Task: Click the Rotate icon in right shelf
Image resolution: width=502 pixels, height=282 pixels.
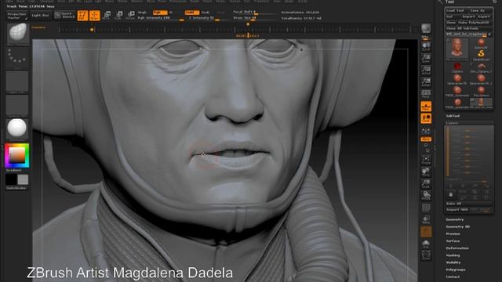Action: click(x=426, y=196)
